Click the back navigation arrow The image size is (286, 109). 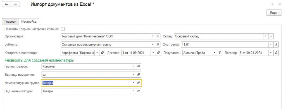[7, 4]
